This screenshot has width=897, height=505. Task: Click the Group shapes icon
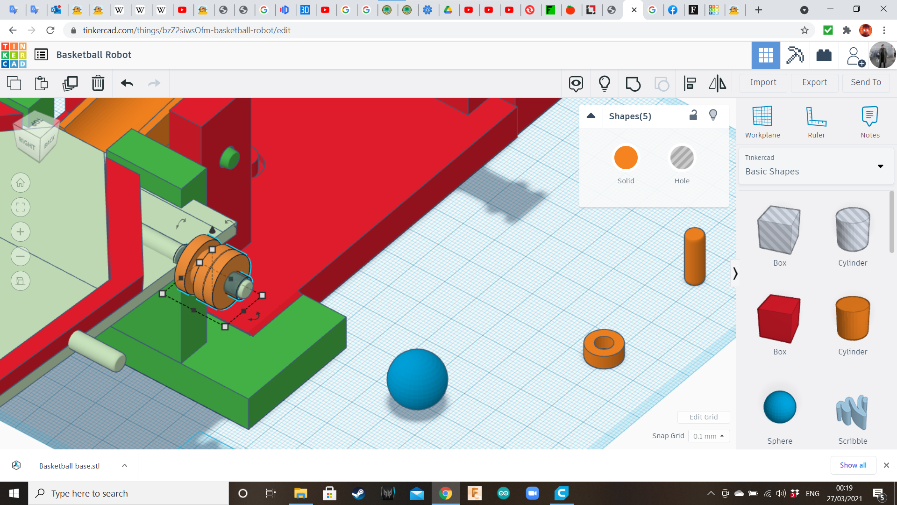633,84
